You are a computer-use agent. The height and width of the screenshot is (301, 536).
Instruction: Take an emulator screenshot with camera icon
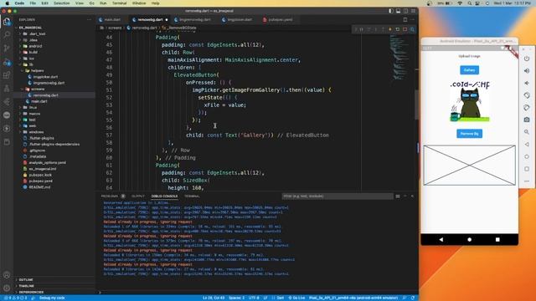point(527,120)
